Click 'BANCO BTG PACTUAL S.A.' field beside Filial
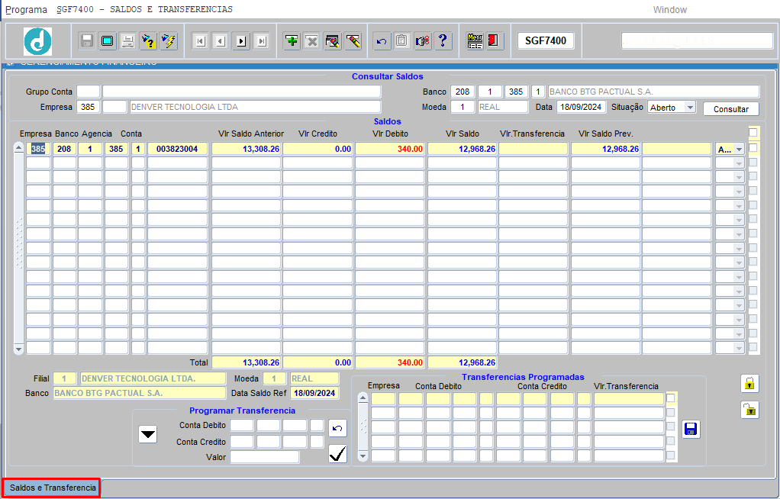780x499 pixels. (139, 393)
